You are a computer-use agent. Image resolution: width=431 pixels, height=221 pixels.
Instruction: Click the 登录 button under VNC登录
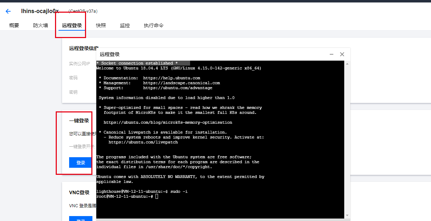[81, 219]
